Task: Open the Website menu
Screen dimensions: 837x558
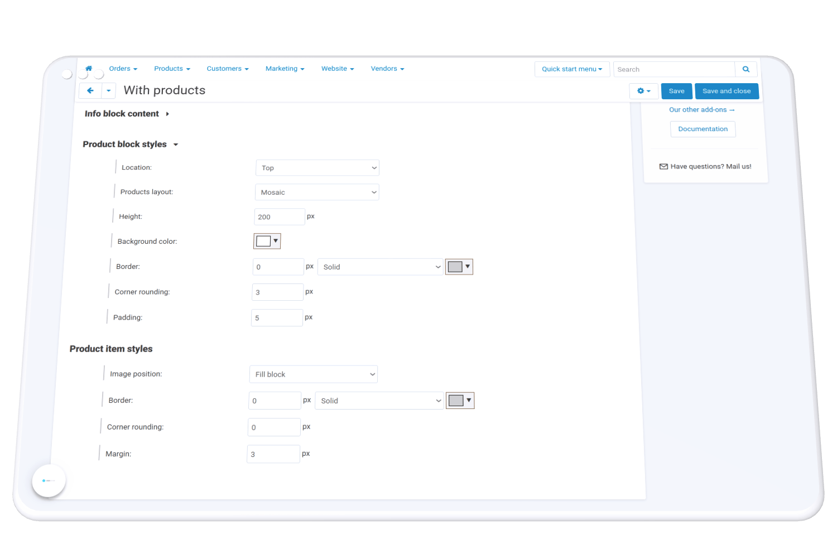Action: point(338,69)
